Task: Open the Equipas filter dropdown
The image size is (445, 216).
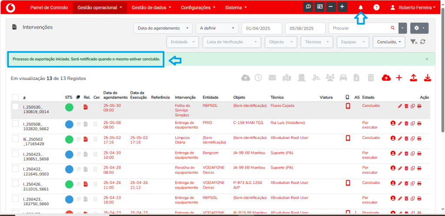Action: [353, 42]
